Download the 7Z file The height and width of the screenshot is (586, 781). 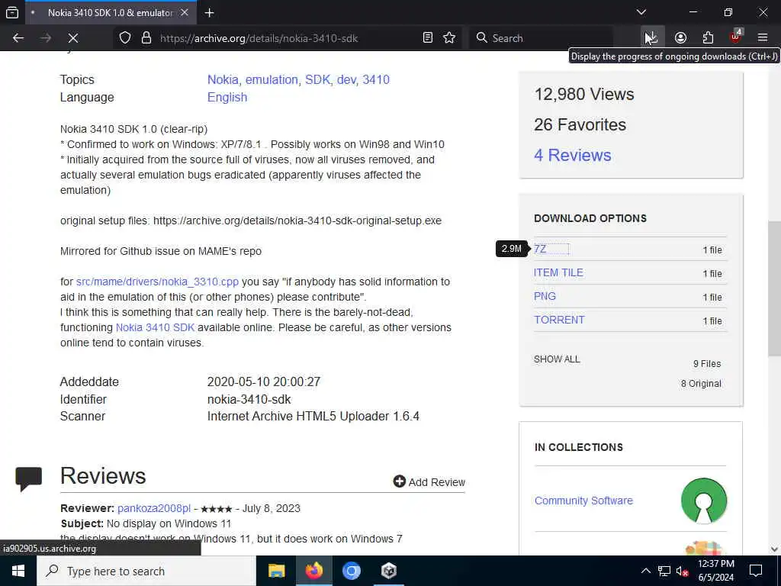point(540,250)
